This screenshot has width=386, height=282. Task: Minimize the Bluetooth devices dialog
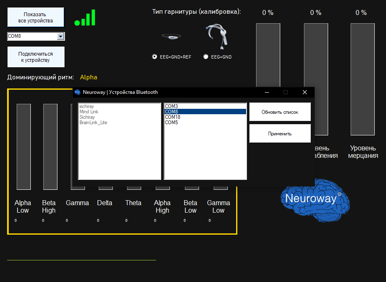(267, 92)
